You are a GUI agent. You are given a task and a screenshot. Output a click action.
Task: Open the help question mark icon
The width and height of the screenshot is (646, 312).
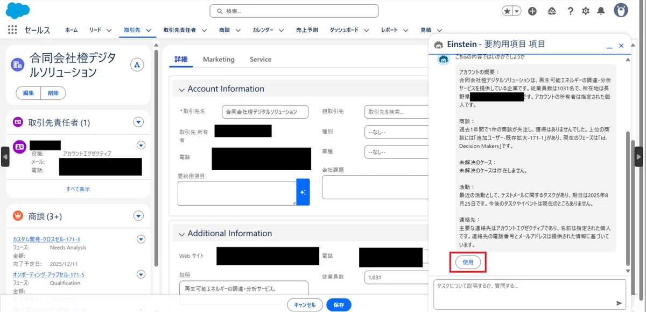(x=571, y=11)
